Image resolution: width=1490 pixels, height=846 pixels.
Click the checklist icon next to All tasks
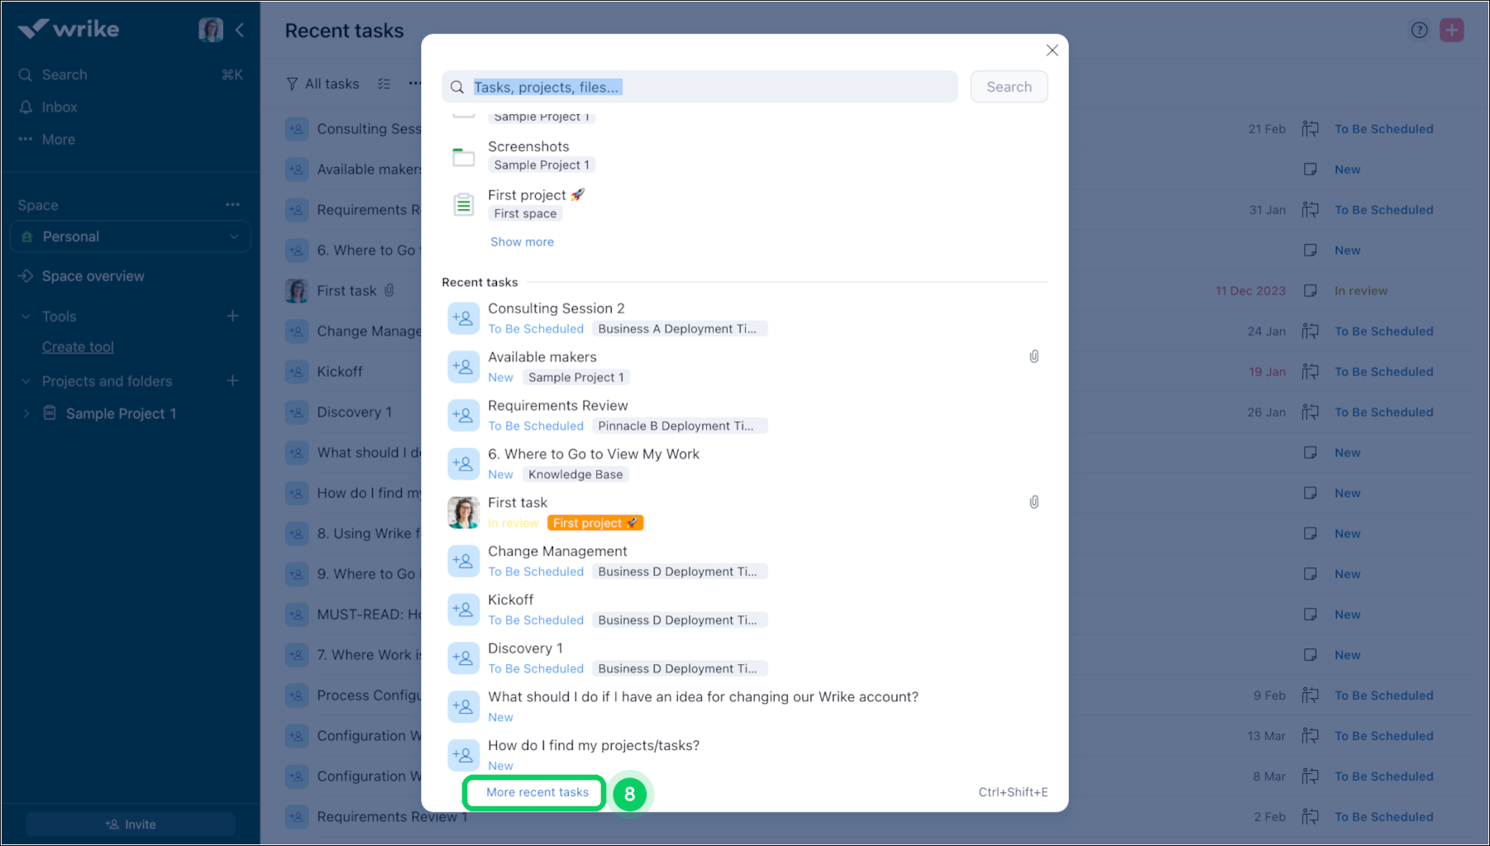(384, 84)
